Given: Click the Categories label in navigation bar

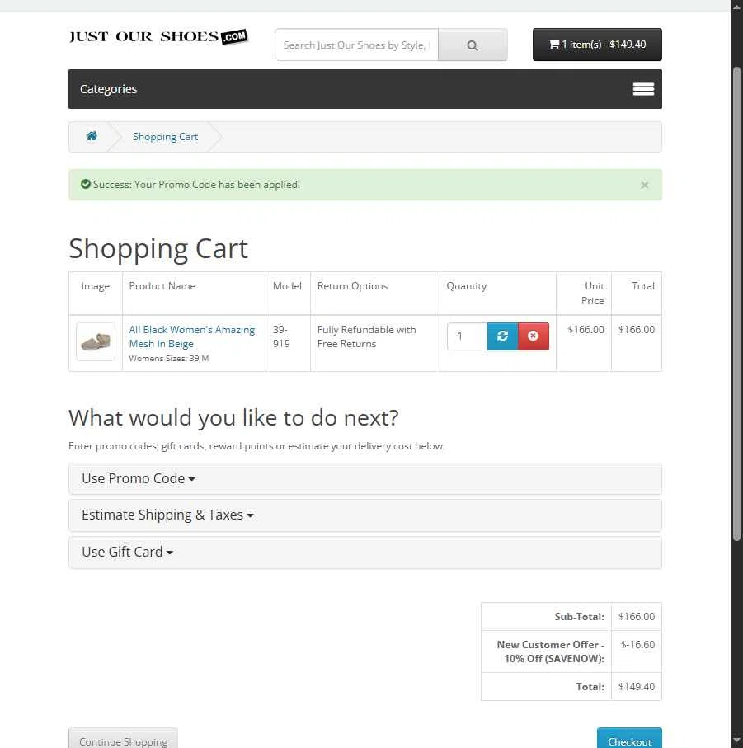Looking at the screenshot, I should pos(108,89).
